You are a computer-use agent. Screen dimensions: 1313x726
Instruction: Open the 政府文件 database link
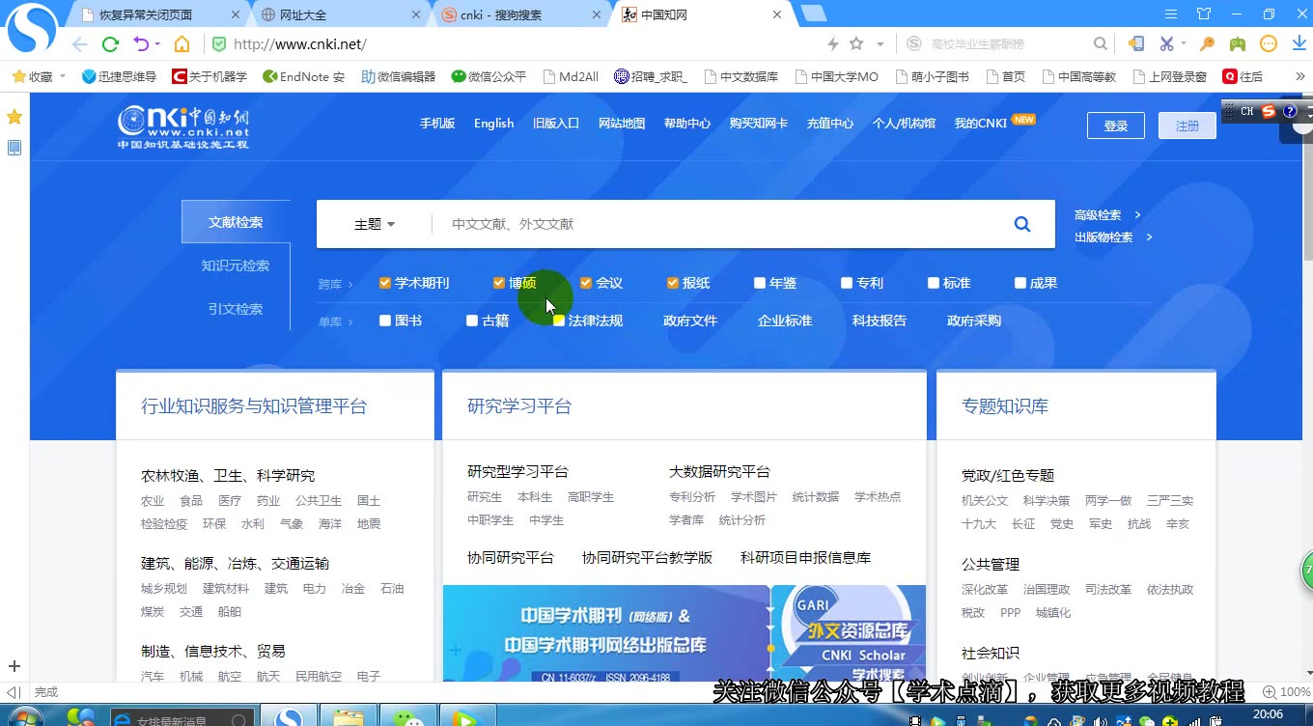point(690,321)
